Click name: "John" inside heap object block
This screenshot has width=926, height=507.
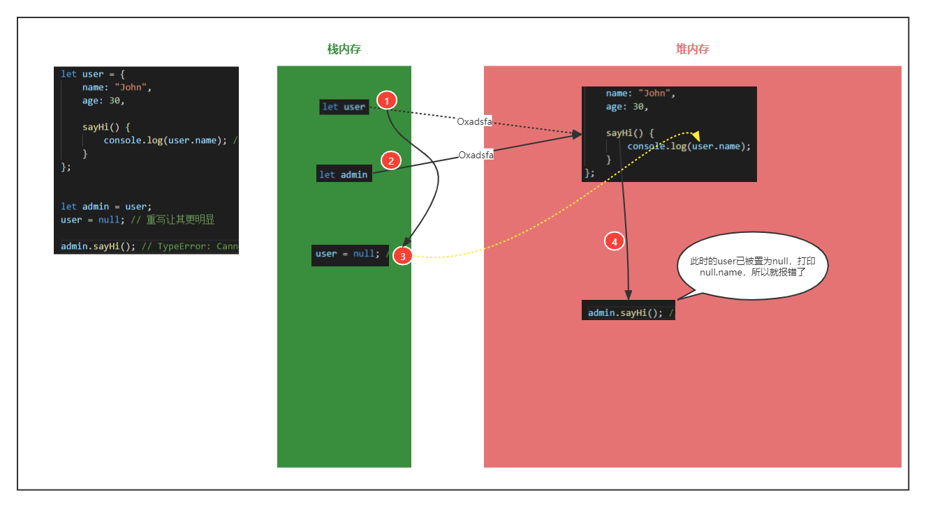640,93
